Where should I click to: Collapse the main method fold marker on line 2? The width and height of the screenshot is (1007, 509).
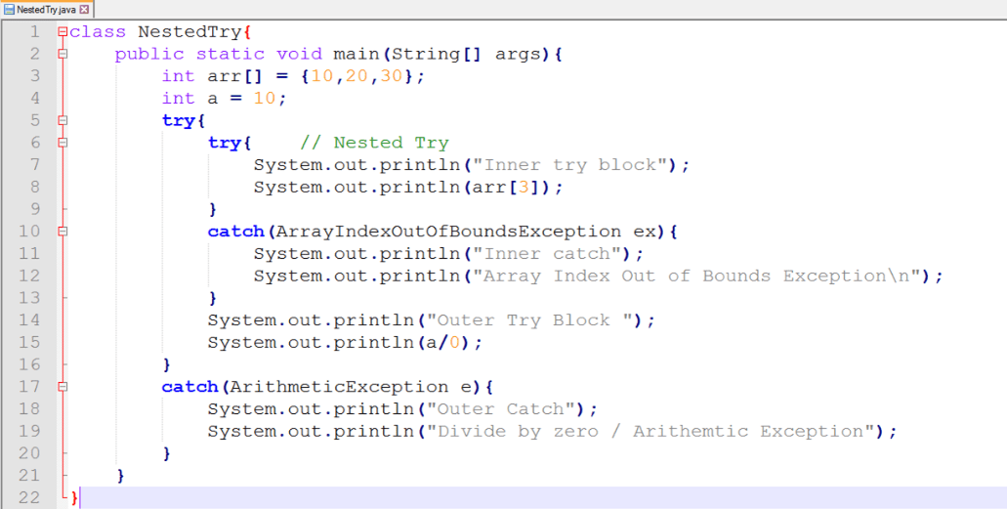pos(63,54)
